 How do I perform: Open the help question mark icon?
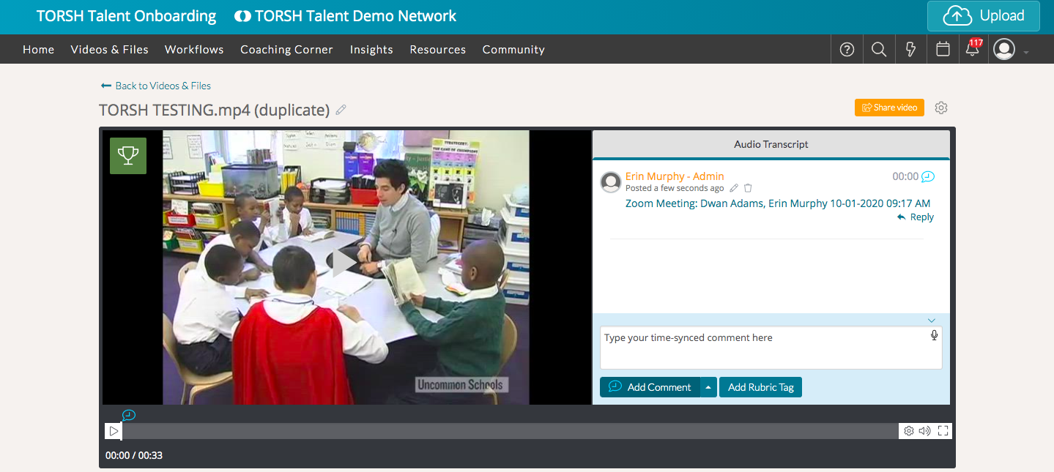coord(847,50)
